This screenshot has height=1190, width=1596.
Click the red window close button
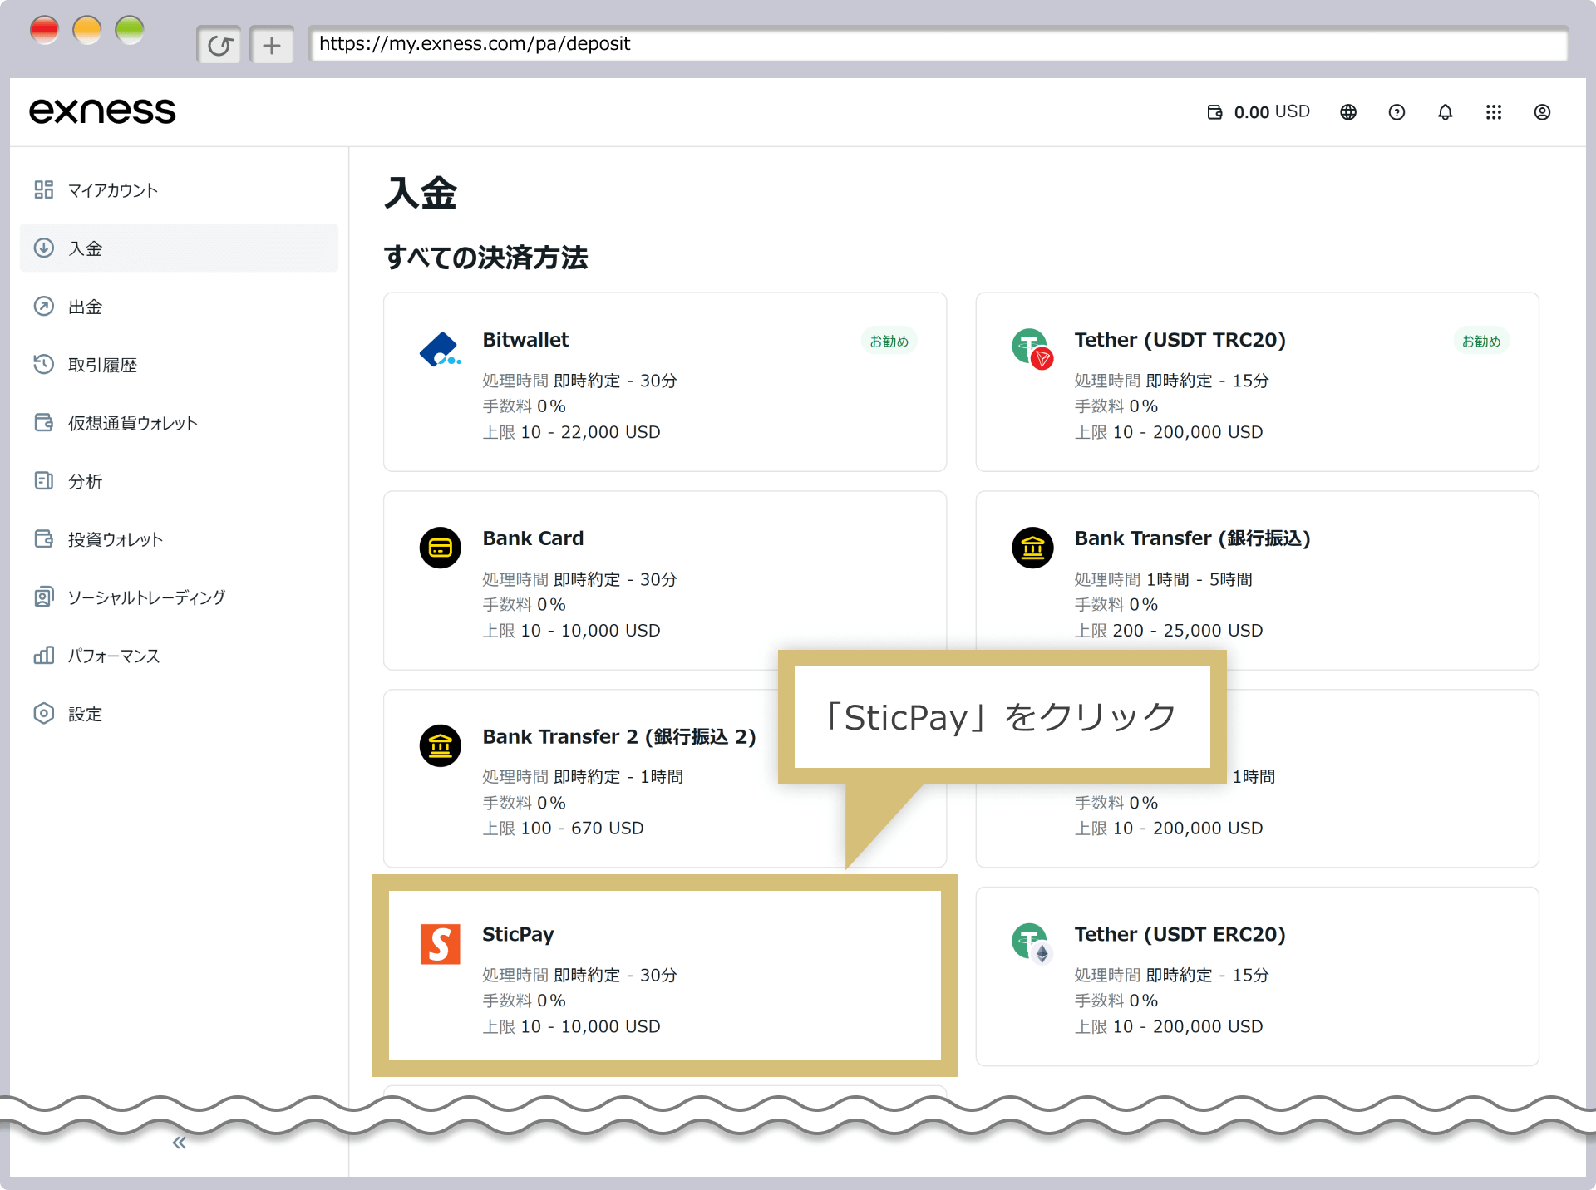point(44,30)
